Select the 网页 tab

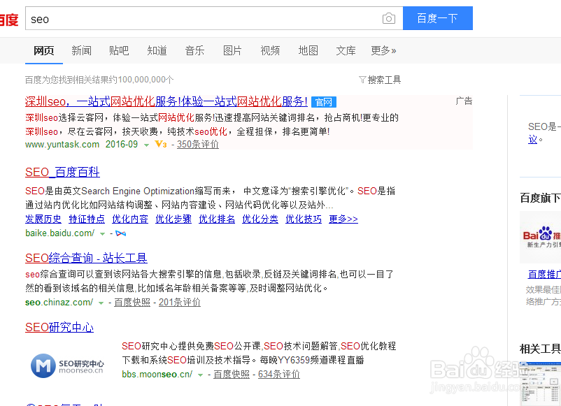click(43, 51)
